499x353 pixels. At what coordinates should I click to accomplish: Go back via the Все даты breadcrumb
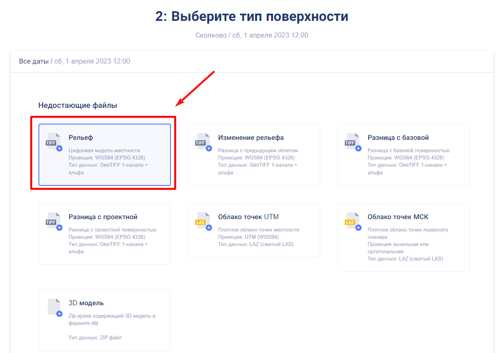coord(34,61)
